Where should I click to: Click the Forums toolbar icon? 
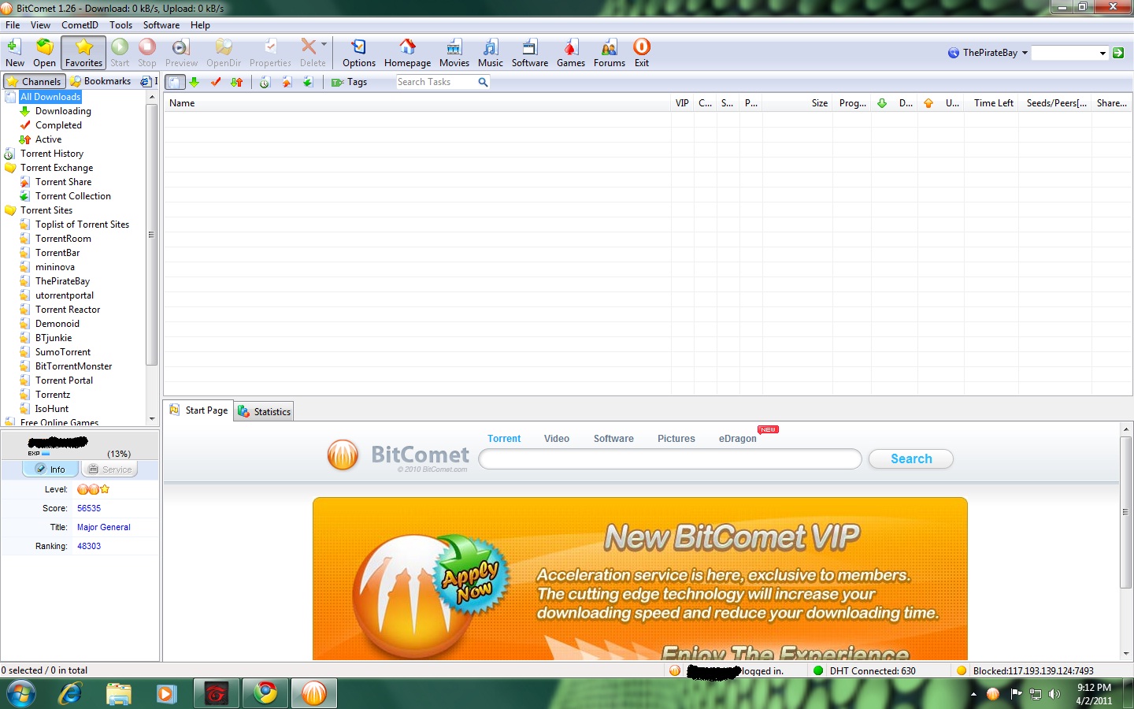[x=609, y=53]
